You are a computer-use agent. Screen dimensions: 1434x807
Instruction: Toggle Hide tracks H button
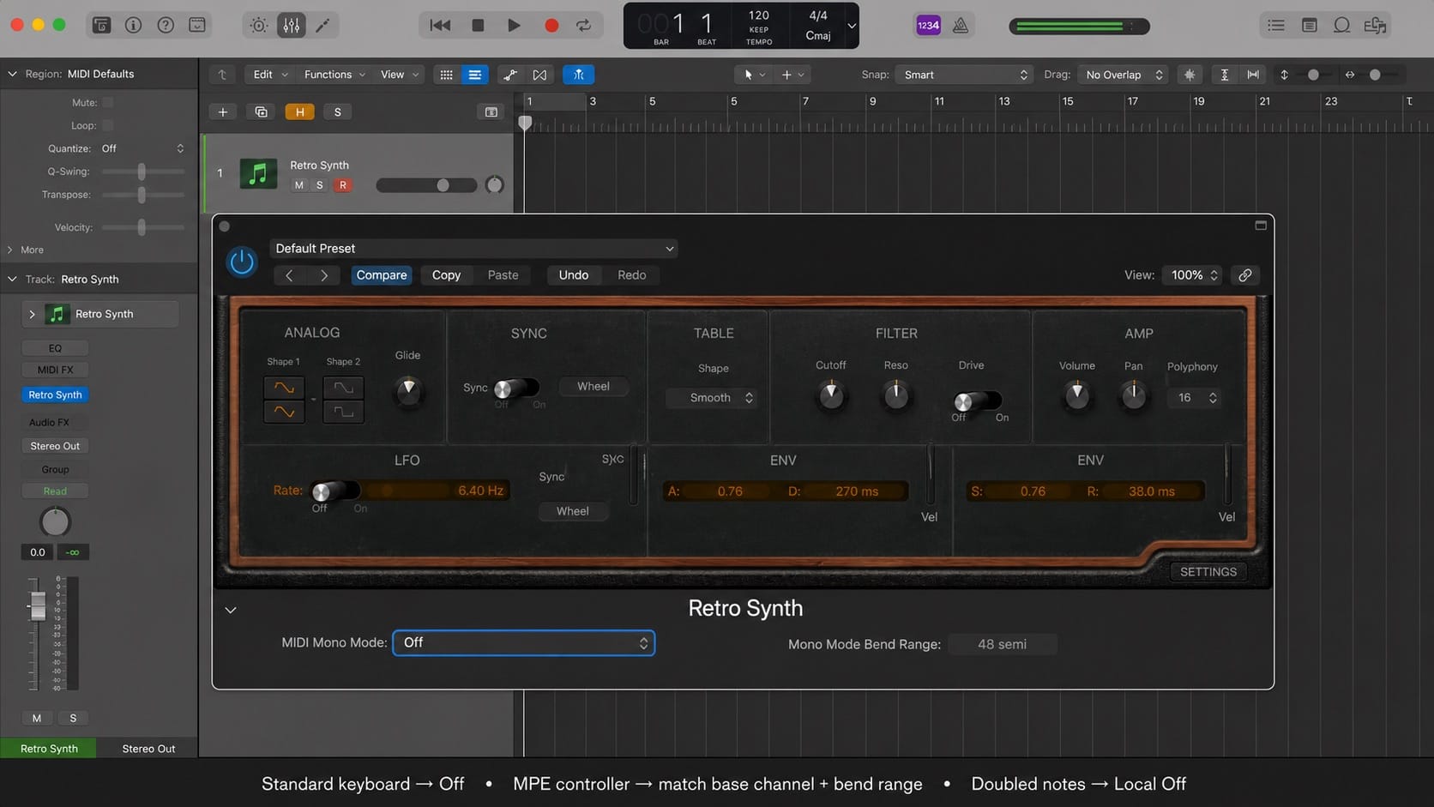tap(299, 111)
